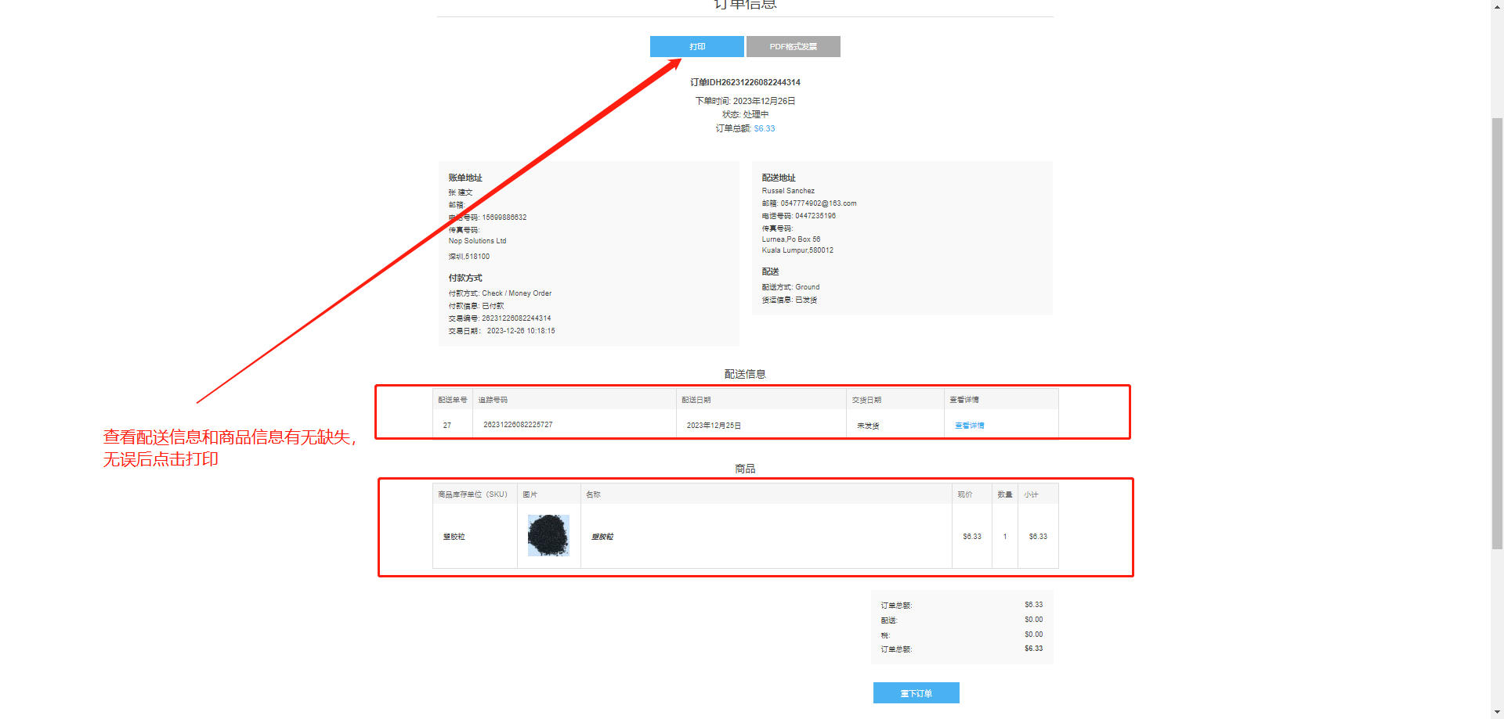Click the 小计 column header
The image size is (1504, 719).
pyautogui.click(x=1031, y=494)
